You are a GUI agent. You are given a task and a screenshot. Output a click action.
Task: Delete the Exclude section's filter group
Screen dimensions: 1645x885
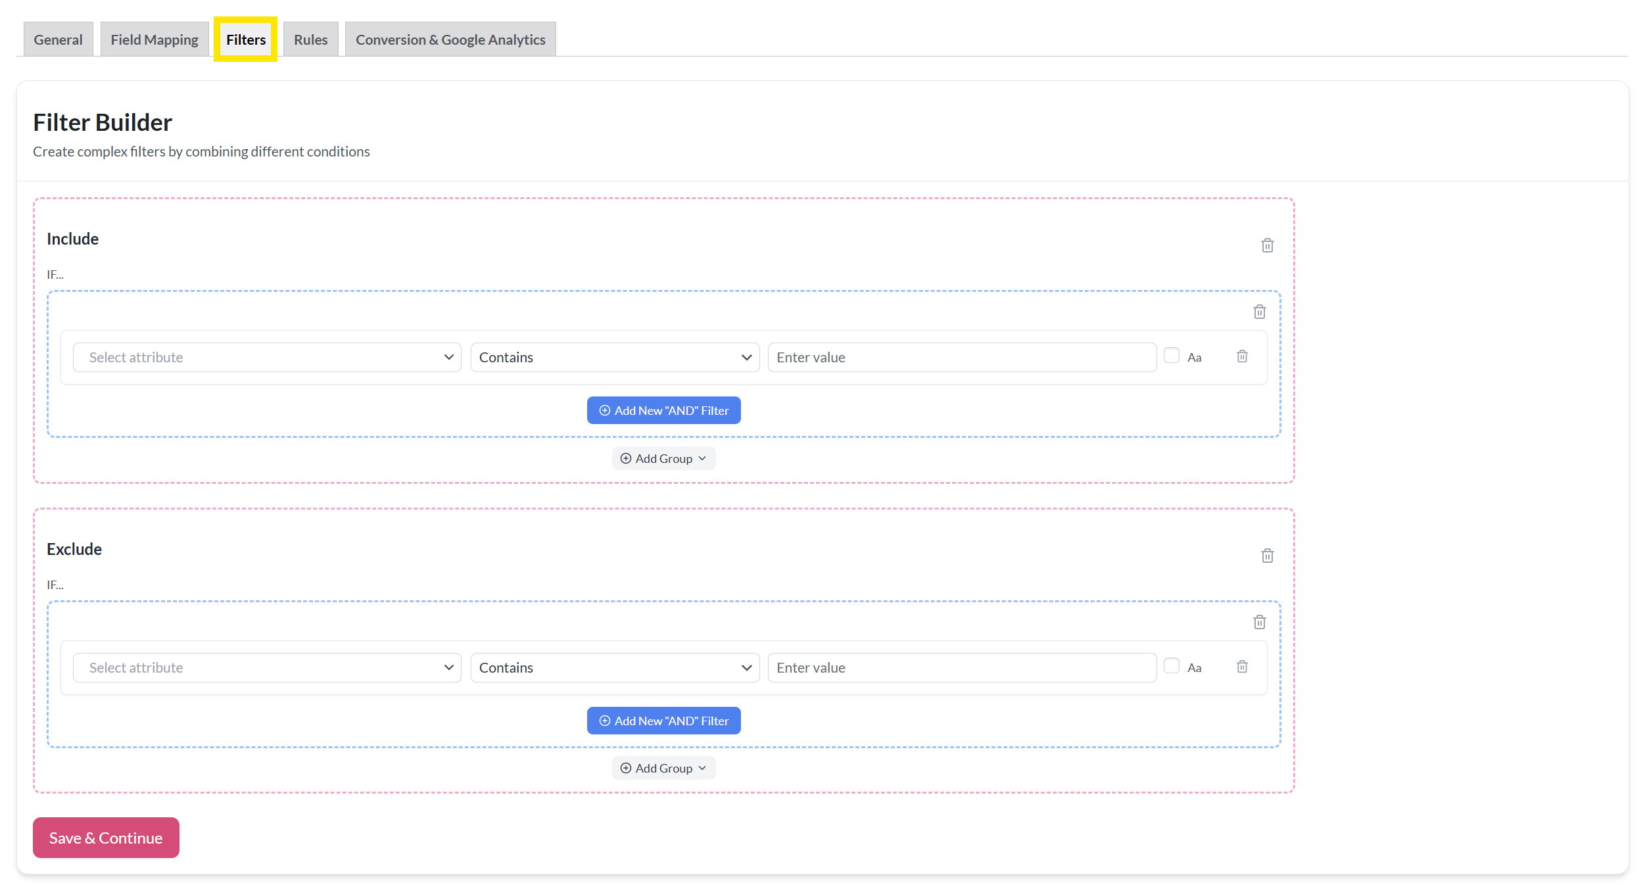click(x=1259, y=622)
